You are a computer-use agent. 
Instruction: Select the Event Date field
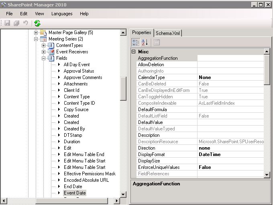pos(75,193)
